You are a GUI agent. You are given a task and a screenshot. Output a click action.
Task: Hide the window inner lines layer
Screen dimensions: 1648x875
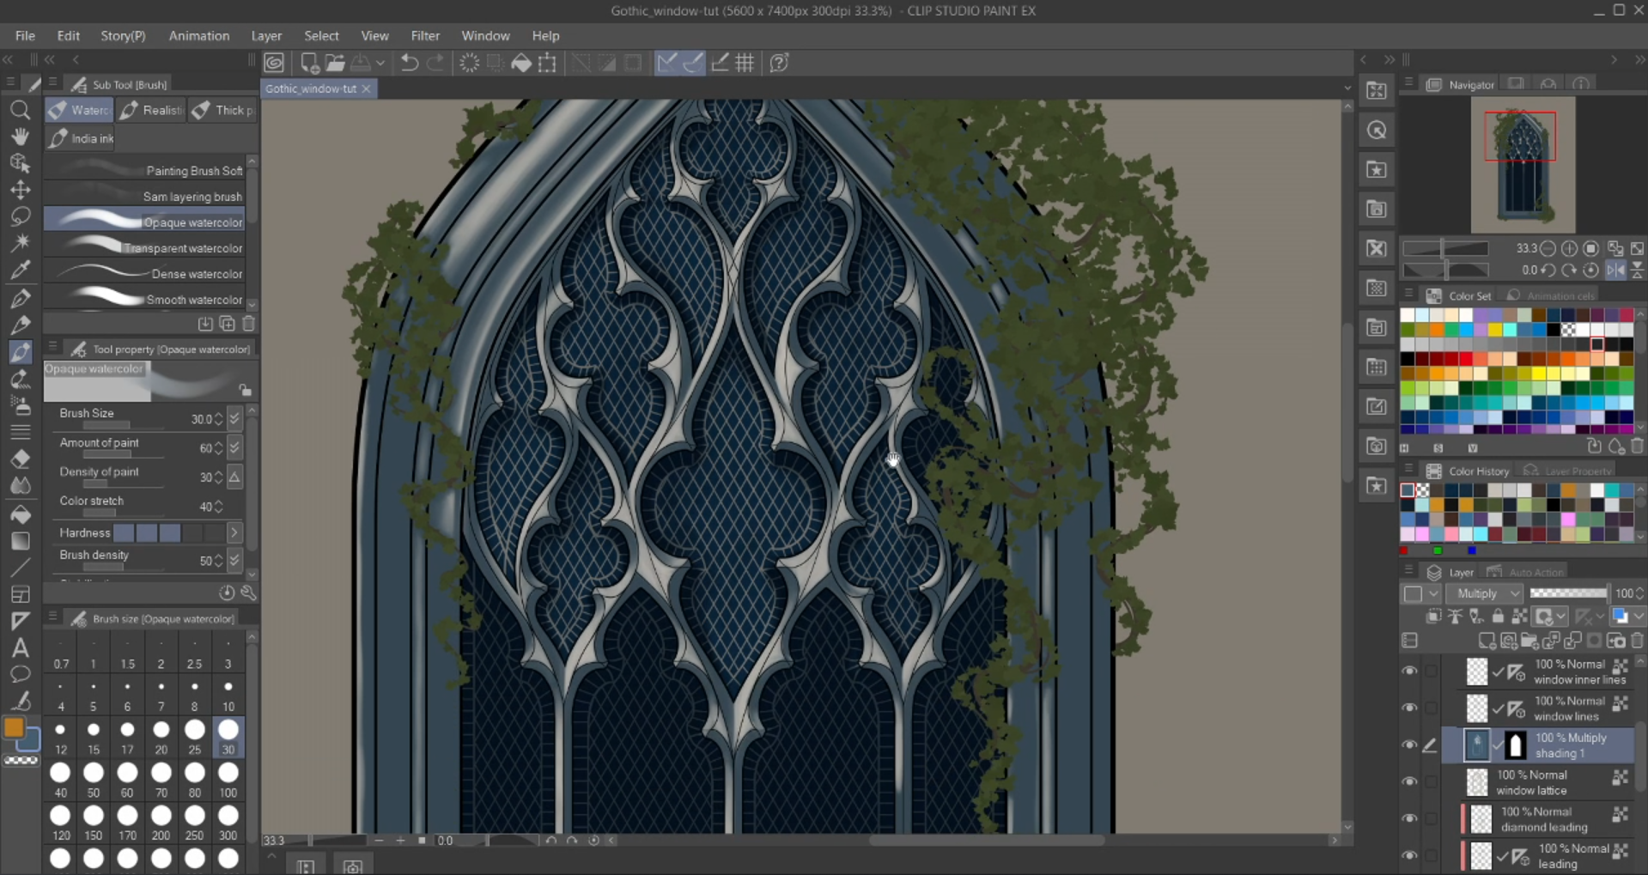tap(1409, 671)
